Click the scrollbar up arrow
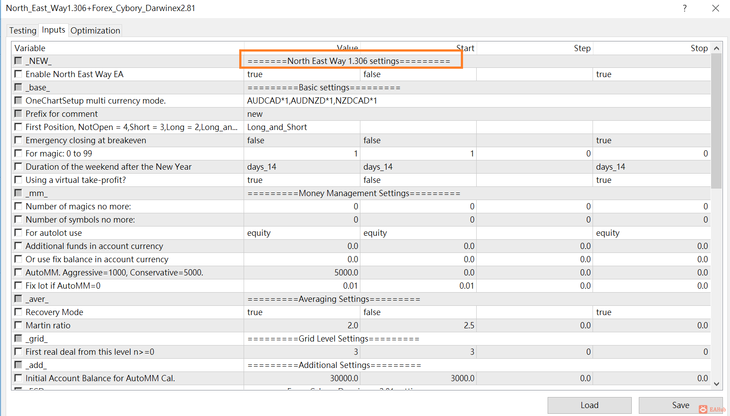This screenshot has width=730, height=416. (x=716, y=48)
